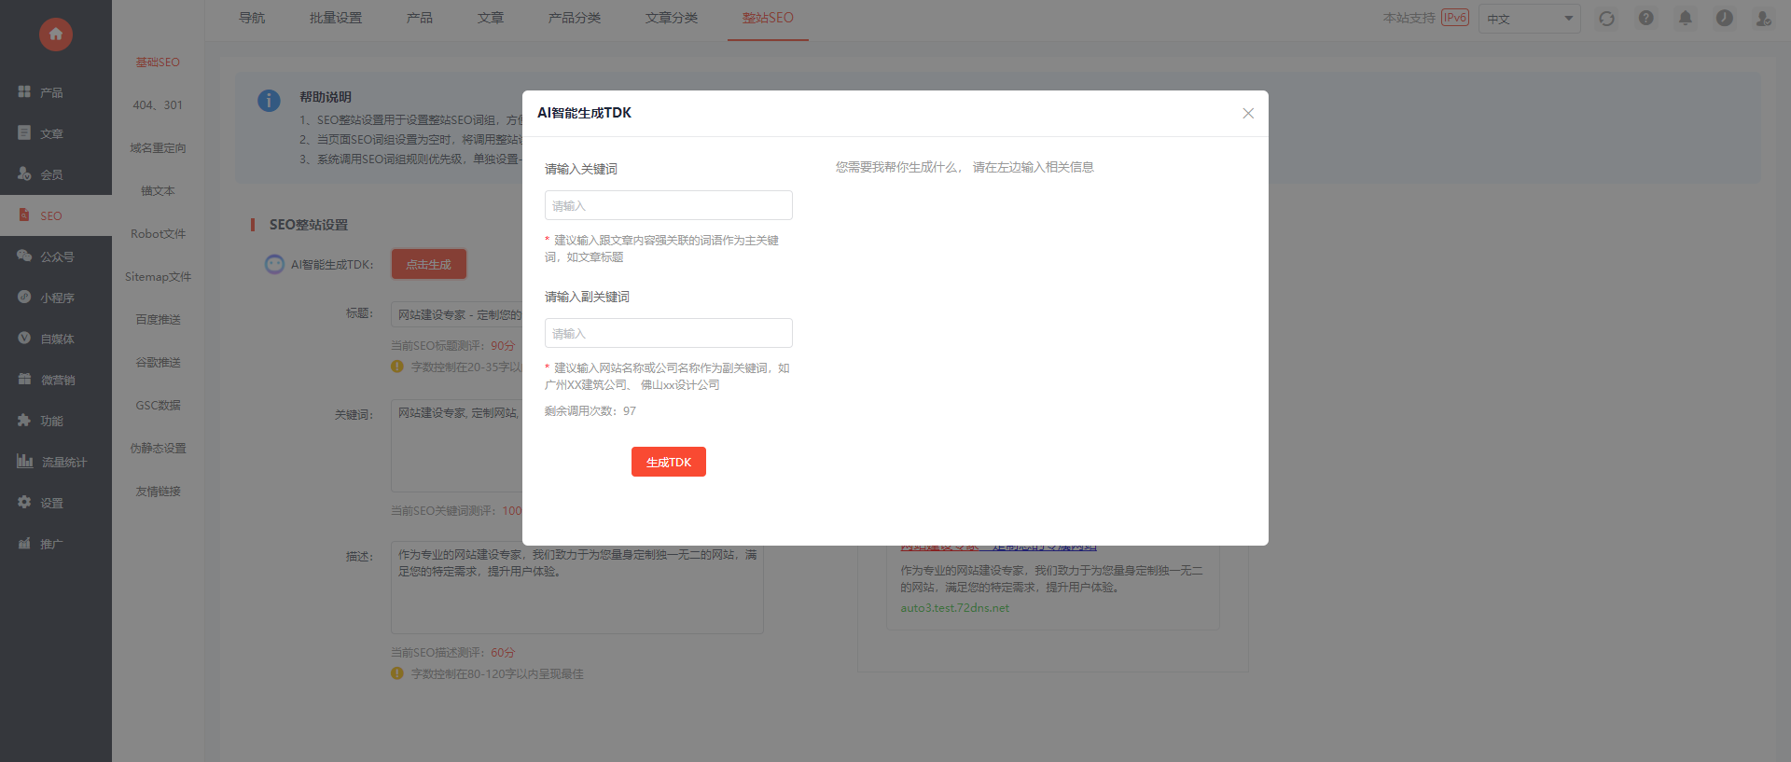Open the 设置 gear icon in sidebar

point(24,502)
